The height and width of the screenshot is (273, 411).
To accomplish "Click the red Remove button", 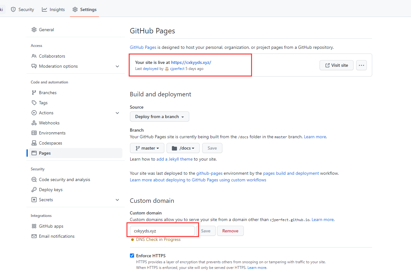I will pos(230,231).
